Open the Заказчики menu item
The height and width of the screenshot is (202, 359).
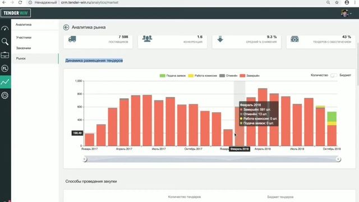24,48
